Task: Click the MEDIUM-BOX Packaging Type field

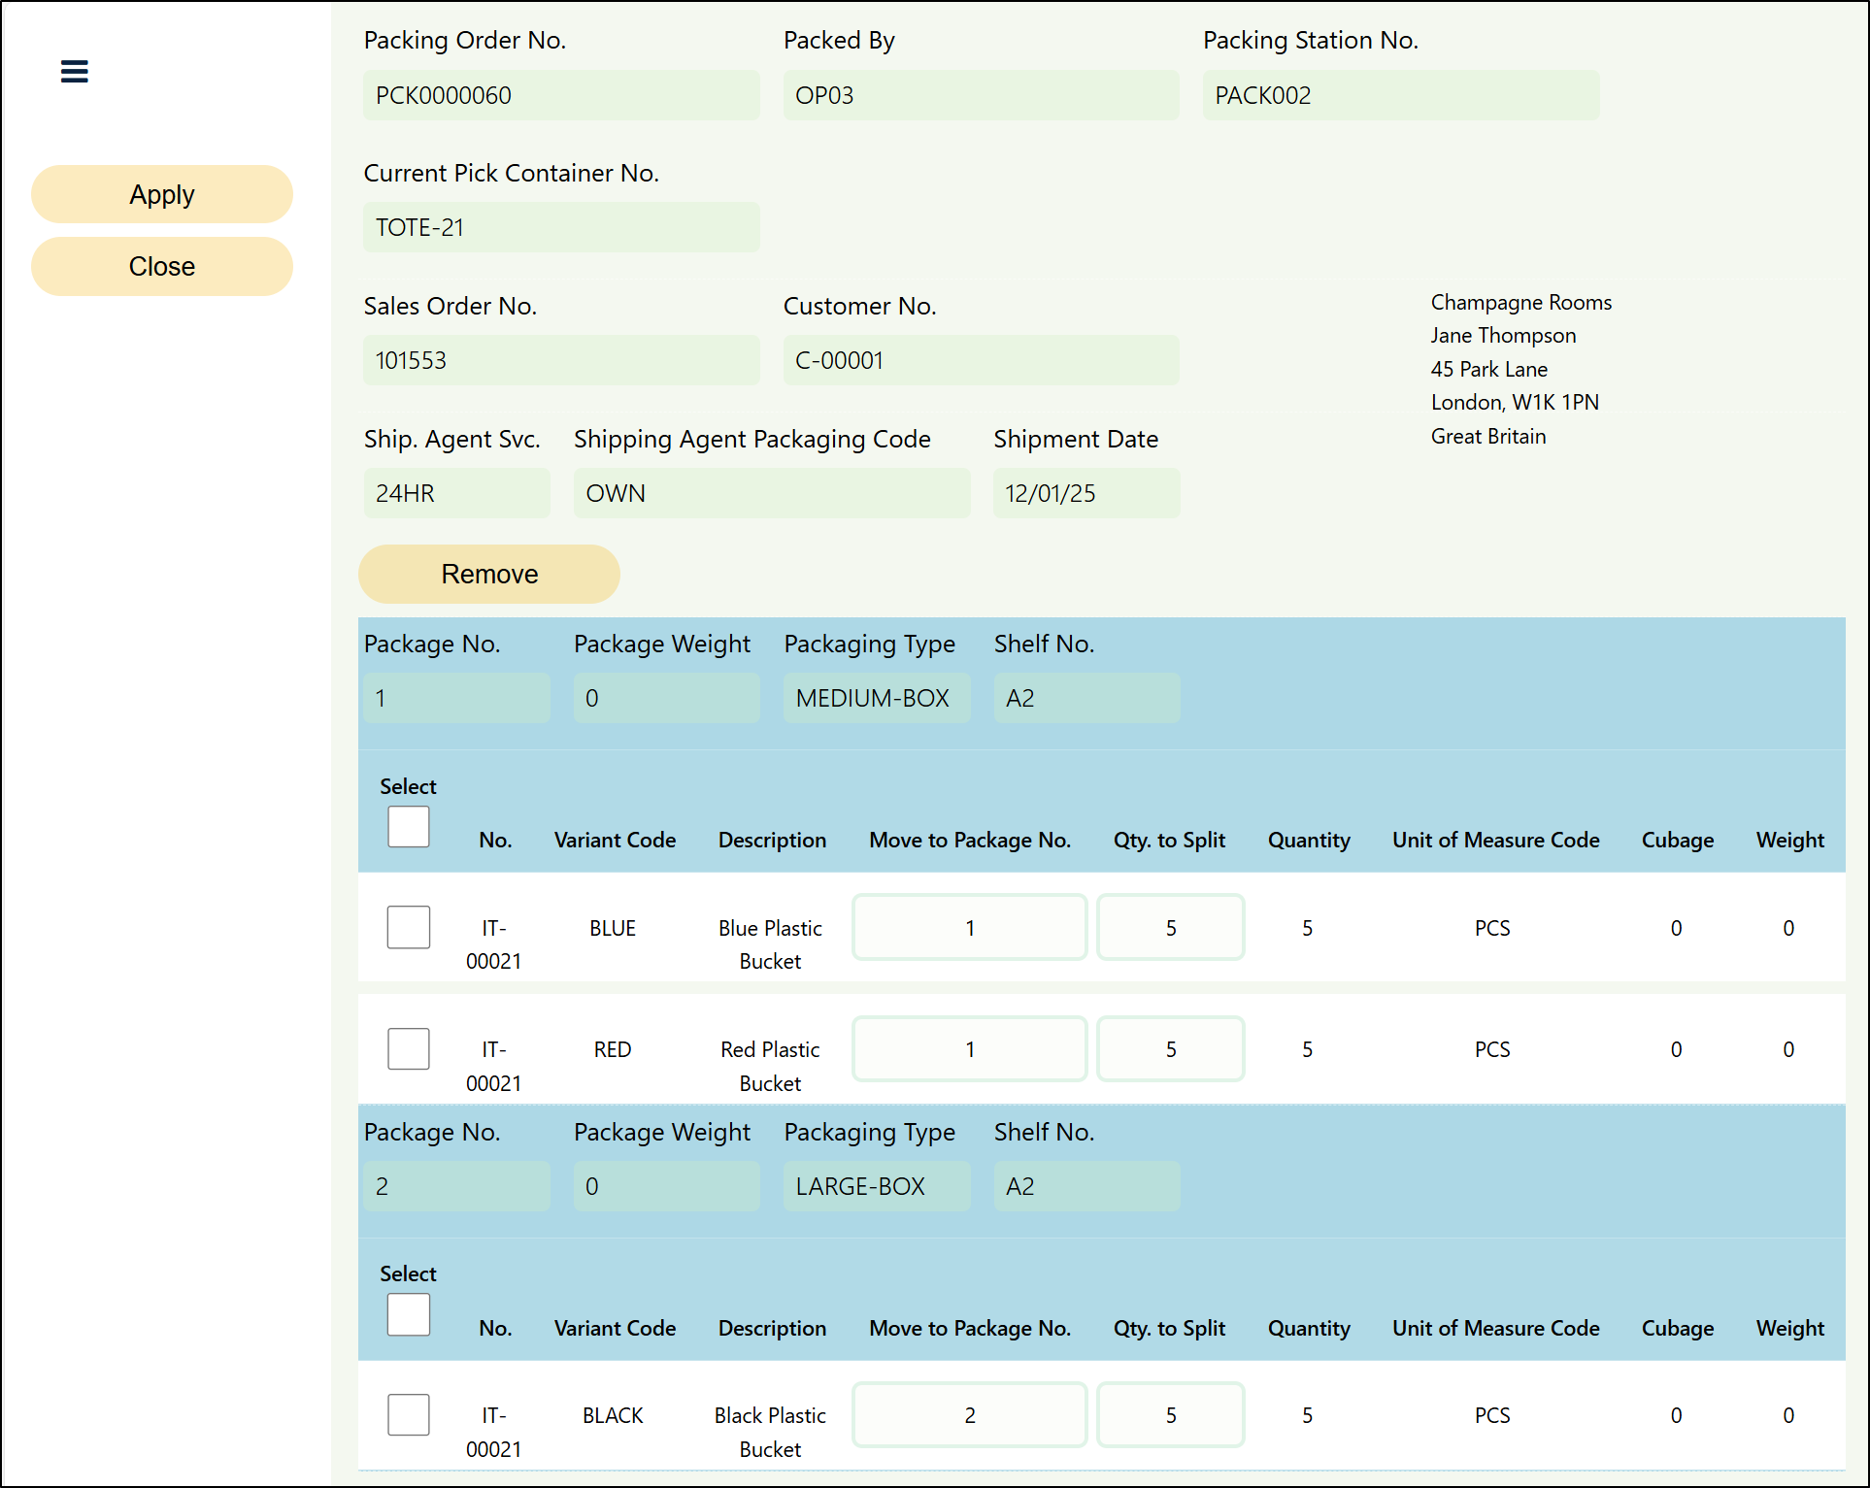Action: click(876, 698)
